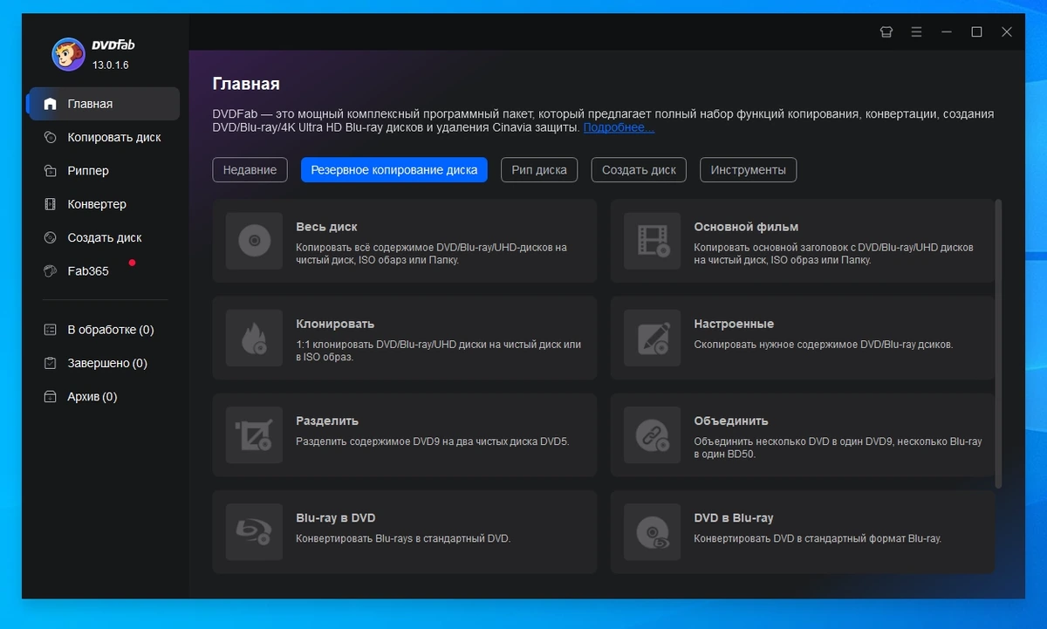1047x629 pixels.
Task: Click the Разделить crop icon
Action: [254, 434]
